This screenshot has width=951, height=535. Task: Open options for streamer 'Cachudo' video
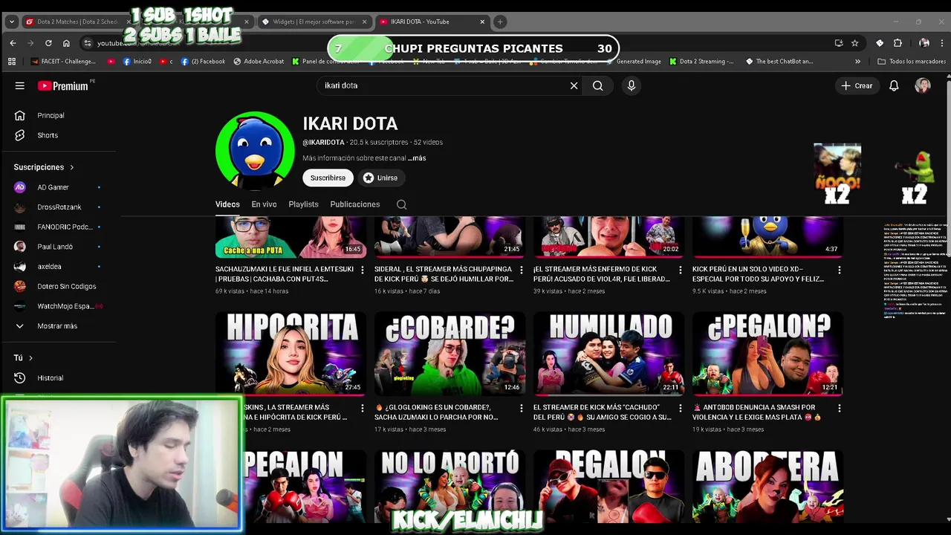(681, 408)
